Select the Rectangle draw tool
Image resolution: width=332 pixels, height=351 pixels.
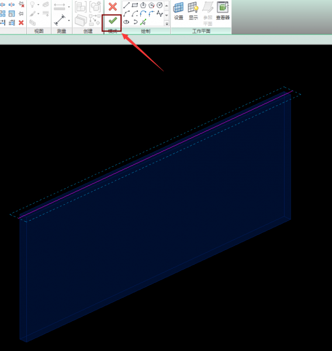pos(134,5)
